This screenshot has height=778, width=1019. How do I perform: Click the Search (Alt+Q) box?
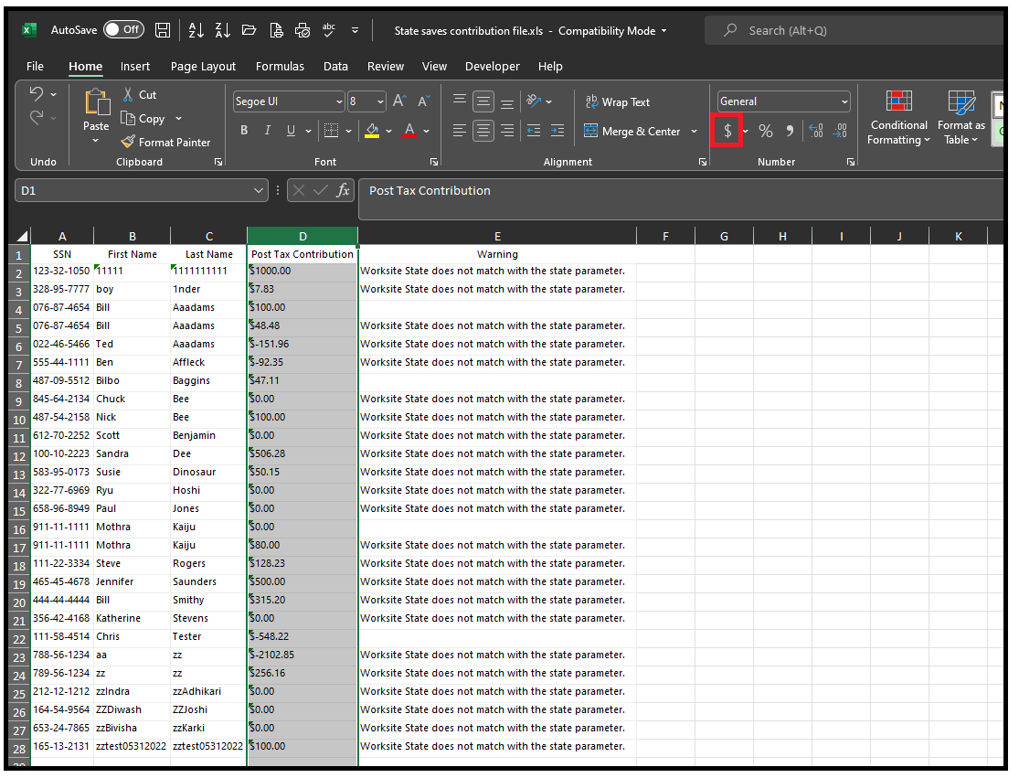pos(854,30)
